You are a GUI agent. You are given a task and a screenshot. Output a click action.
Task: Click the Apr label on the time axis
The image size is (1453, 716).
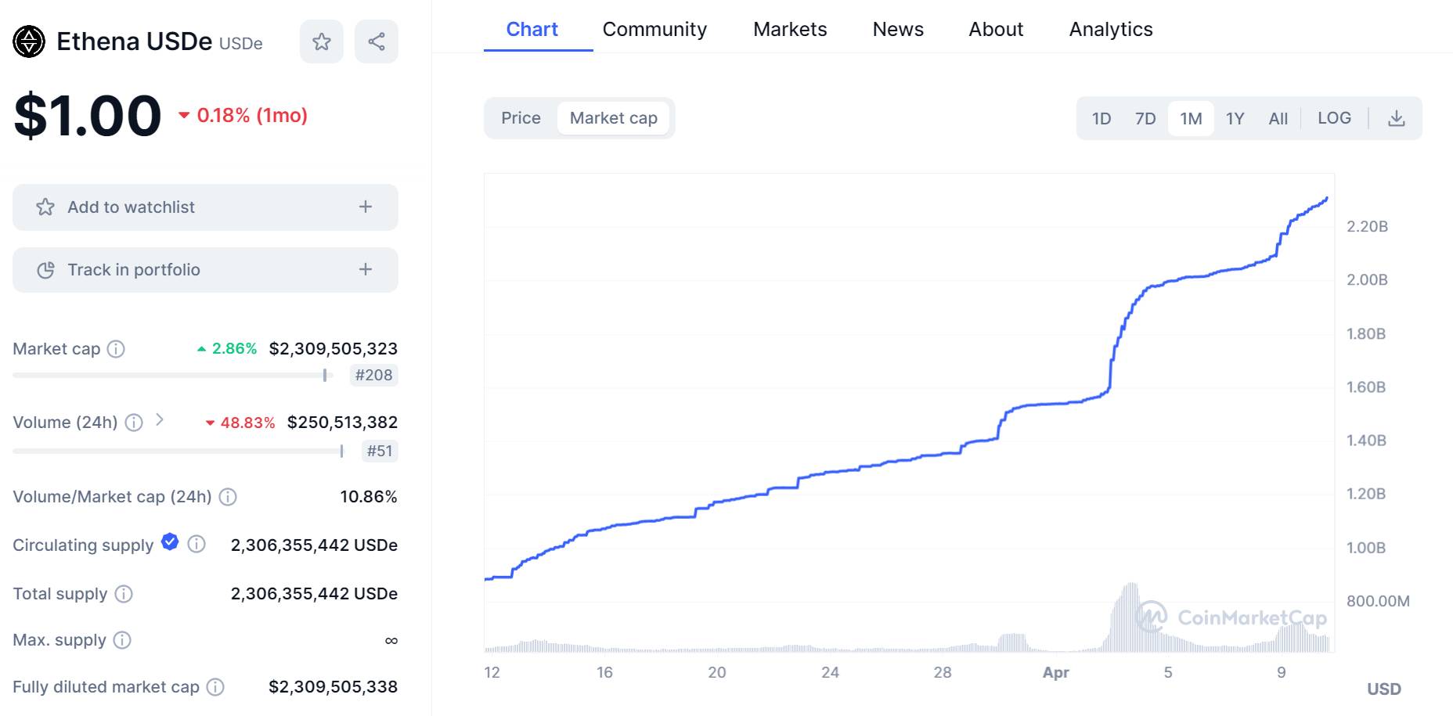pyautogui.click(x=1055, y=673)
